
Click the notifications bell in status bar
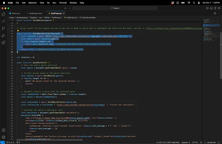[219, 142]
